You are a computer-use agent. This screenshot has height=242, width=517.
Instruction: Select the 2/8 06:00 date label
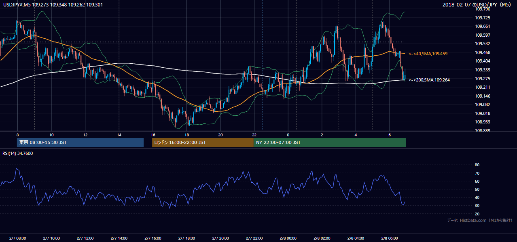point(390,238)
